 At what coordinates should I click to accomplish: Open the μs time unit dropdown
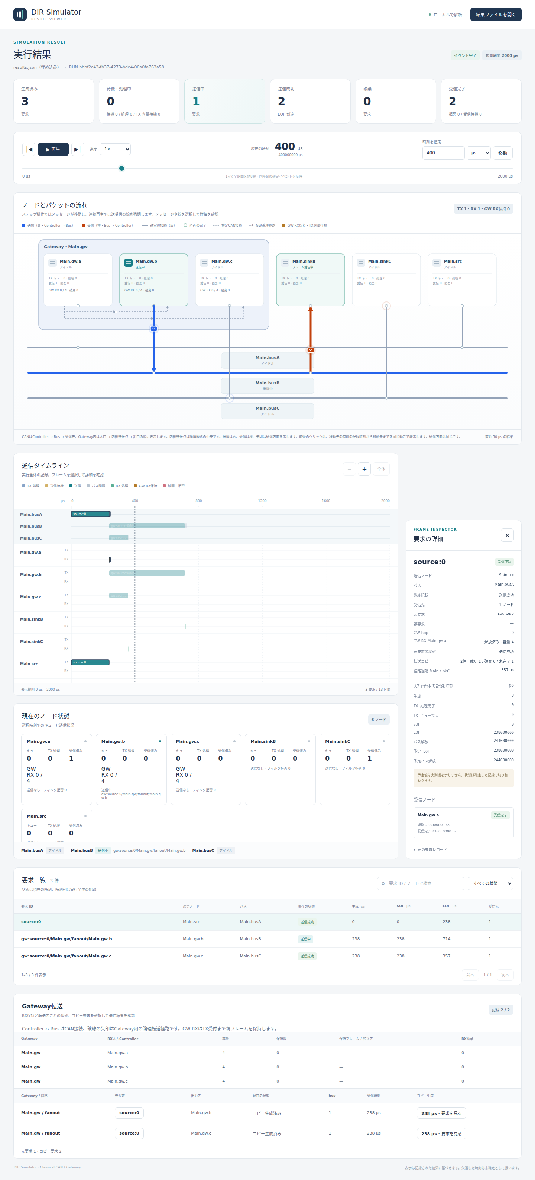(x=479, y=153)
